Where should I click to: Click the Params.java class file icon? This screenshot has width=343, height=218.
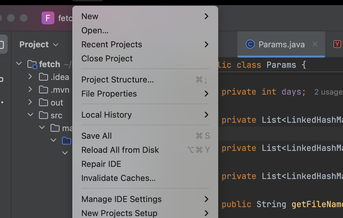250,44
